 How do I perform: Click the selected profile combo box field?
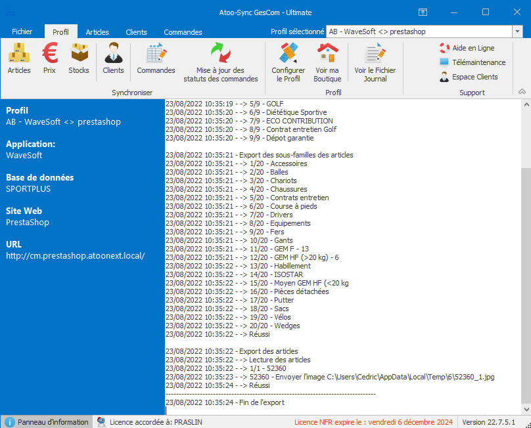click(419, 32)
